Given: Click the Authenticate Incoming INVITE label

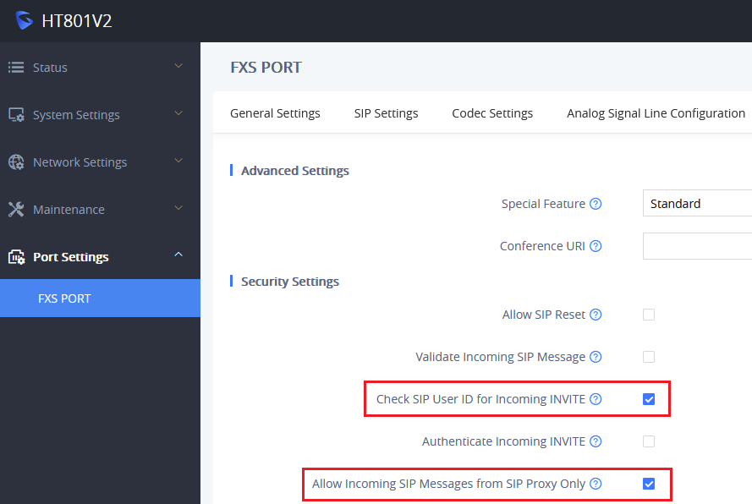Looking at the screenshot, I should [x=503, y=441].
